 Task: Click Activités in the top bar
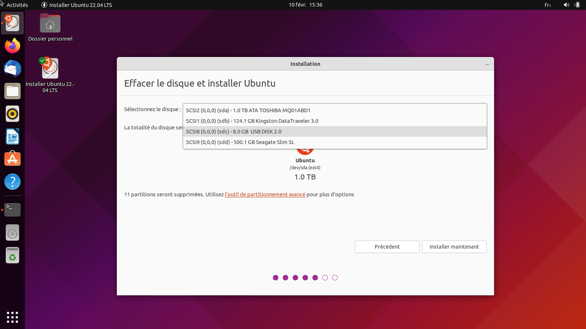coord(17,5)
